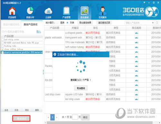Image resolution: width=161 pixels, height=124 pixels.
Task: Click the 排名 column header
Action: (x=95, y=28)
